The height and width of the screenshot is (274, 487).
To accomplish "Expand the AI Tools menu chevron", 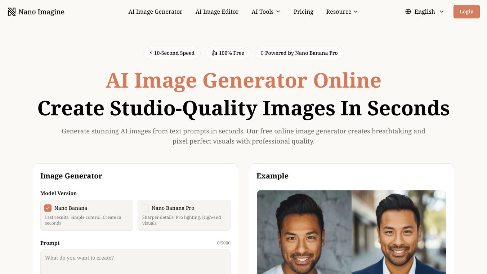I will (x=278, y=12).
